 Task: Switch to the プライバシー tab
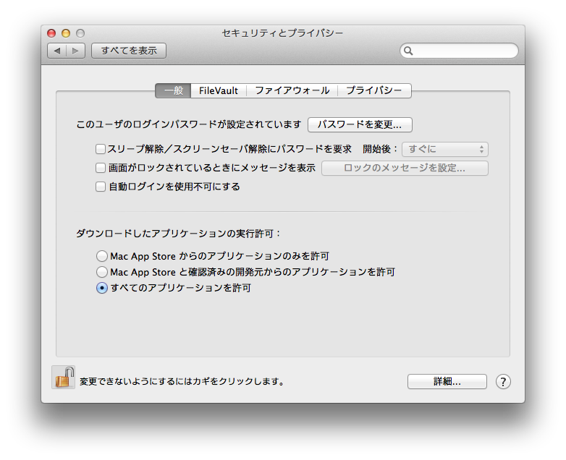coord(374,90)
